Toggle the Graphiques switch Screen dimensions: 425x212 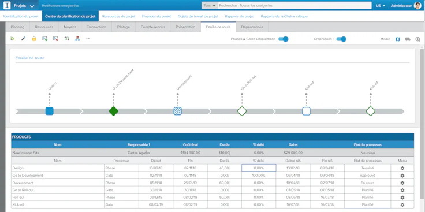pos(341,39)
